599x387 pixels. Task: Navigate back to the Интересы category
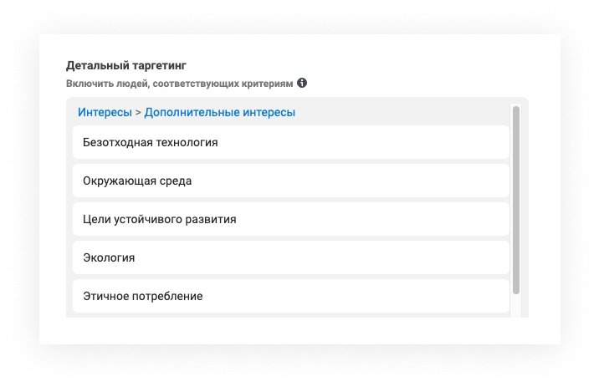coord(104,112)
